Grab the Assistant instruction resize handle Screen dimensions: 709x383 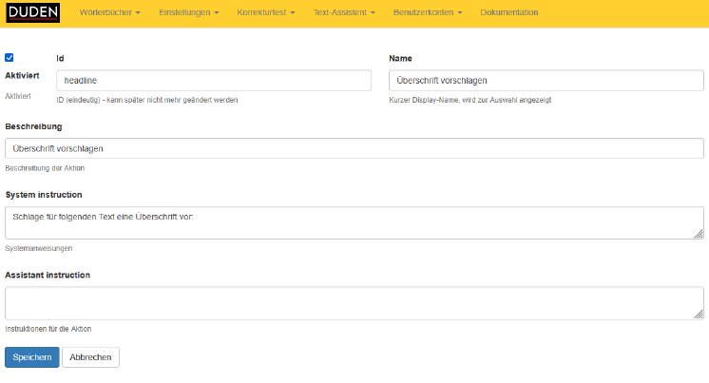point(699,315)
